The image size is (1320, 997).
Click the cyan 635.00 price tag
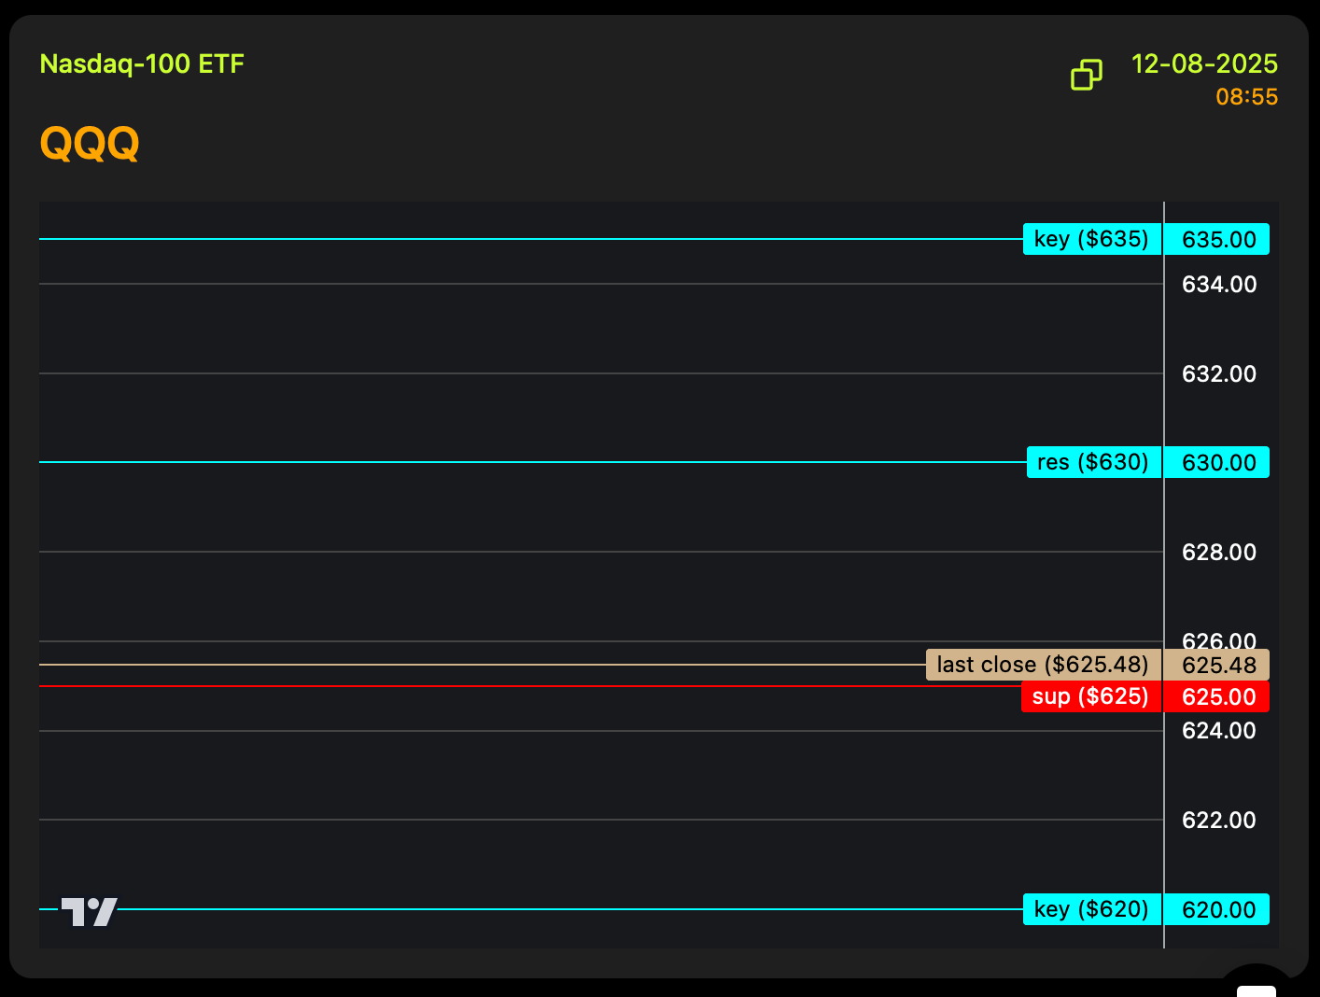click(1218, 240)
